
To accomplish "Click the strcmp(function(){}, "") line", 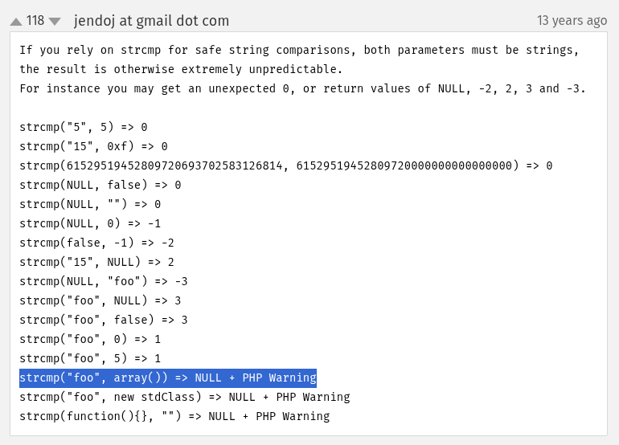I will [x=174, y=416].
